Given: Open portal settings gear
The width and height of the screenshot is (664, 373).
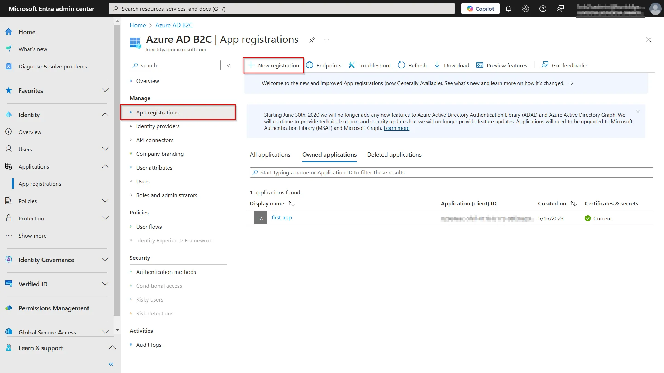Looking at the screenshot, I should pos(526,9).
